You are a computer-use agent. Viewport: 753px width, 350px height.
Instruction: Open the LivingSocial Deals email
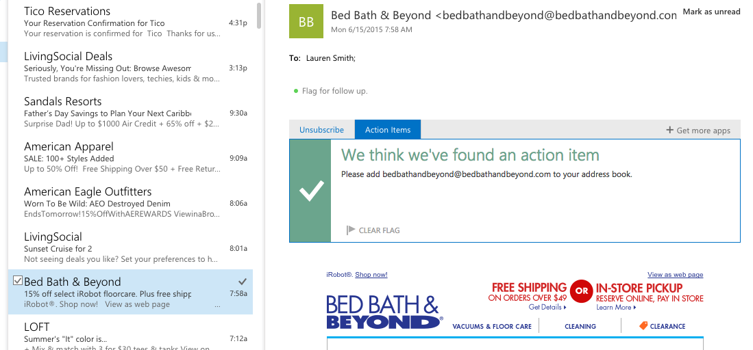pos(130,67)
